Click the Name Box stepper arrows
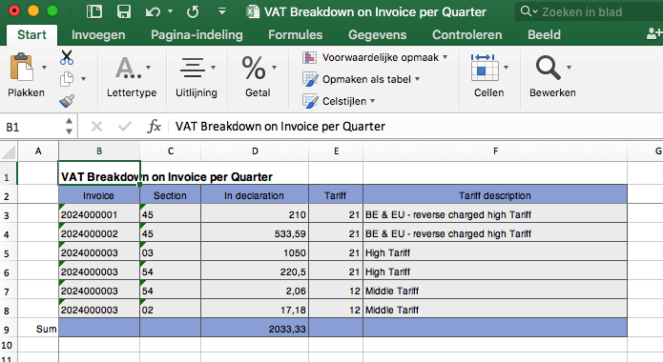663x362 pixels. click(x=69, y=126)
